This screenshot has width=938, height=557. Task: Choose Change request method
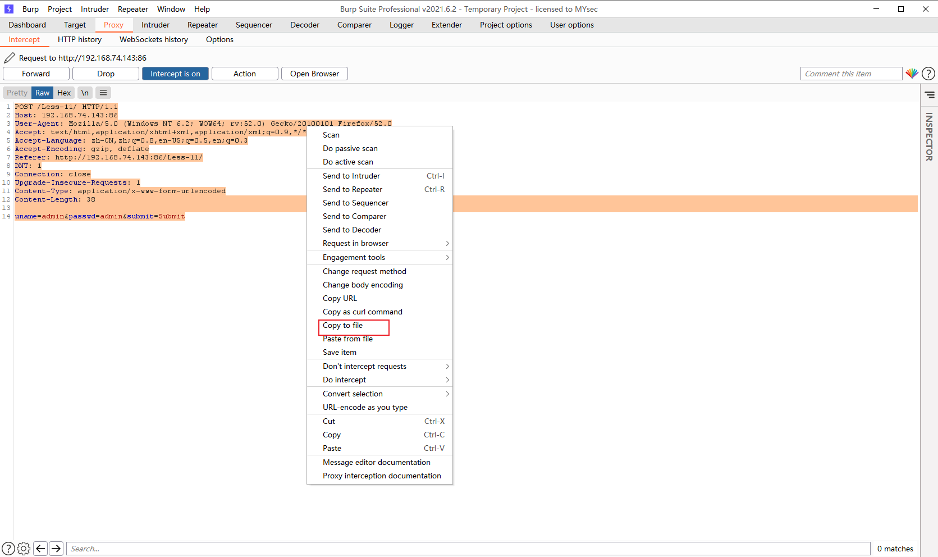(379, 271)
